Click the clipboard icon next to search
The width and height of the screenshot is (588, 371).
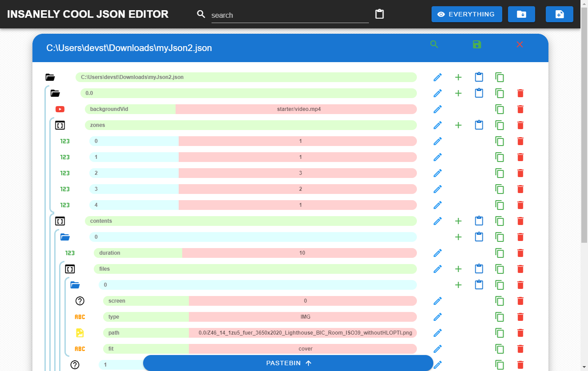coord(380,14)
